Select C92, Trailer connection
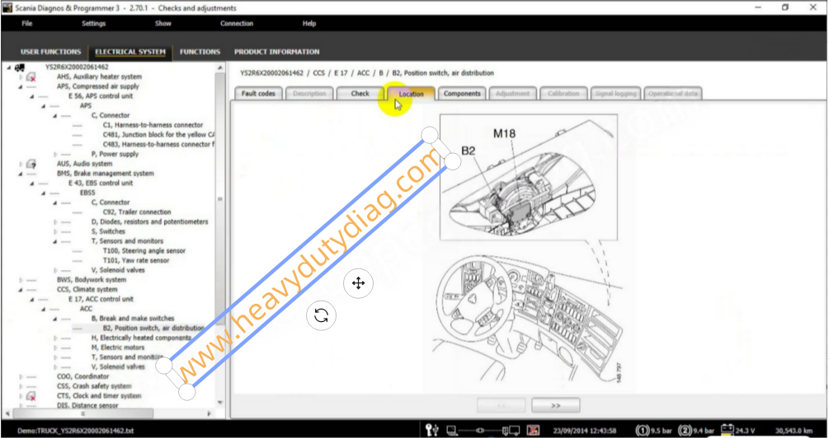 tap(137, 212)
